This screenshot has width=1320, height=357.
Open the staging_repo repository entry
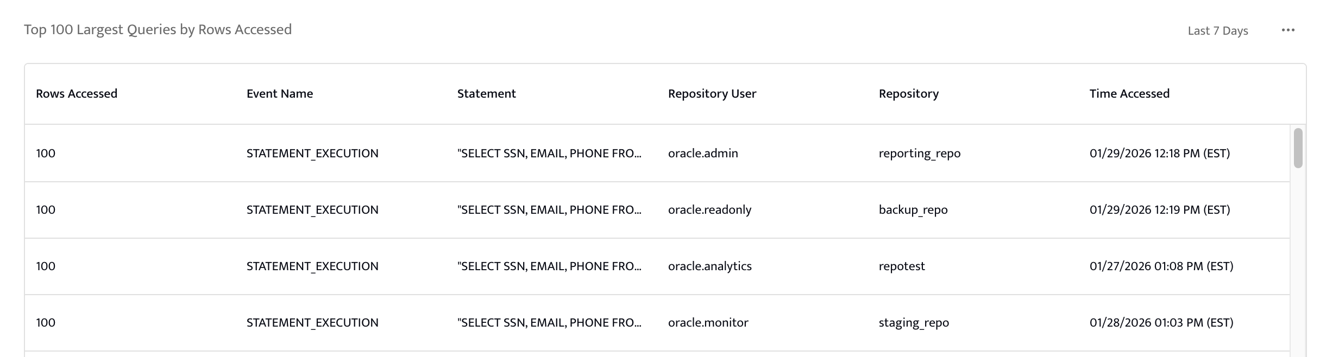914,323
